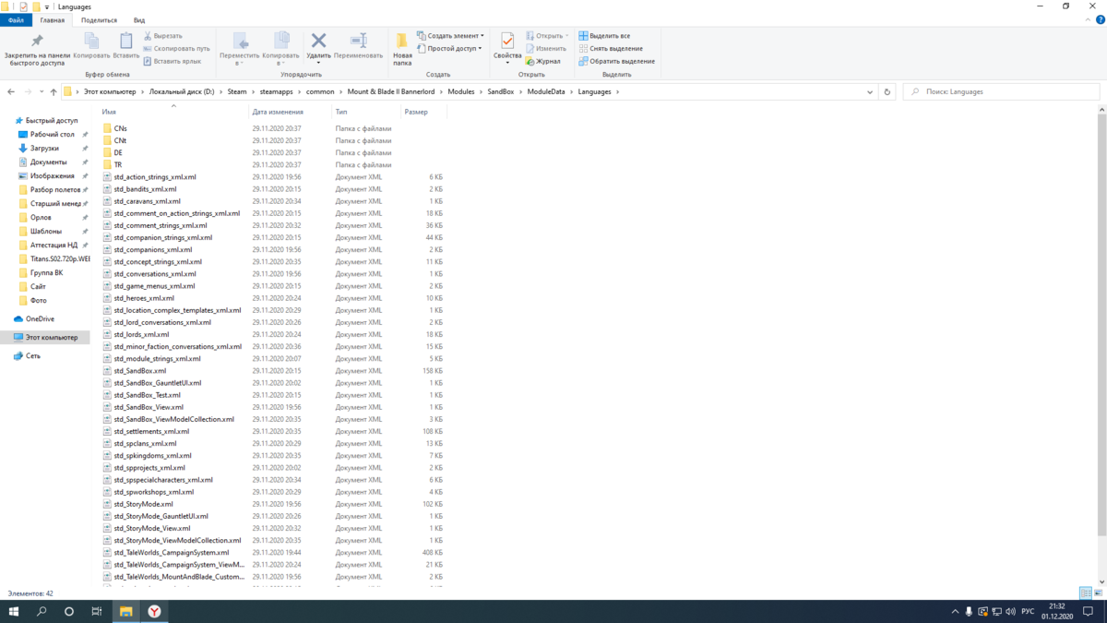1107x623 pixels.
Task: Pin to Quick access via the pushpin icon
Action: tap(37, 42)
